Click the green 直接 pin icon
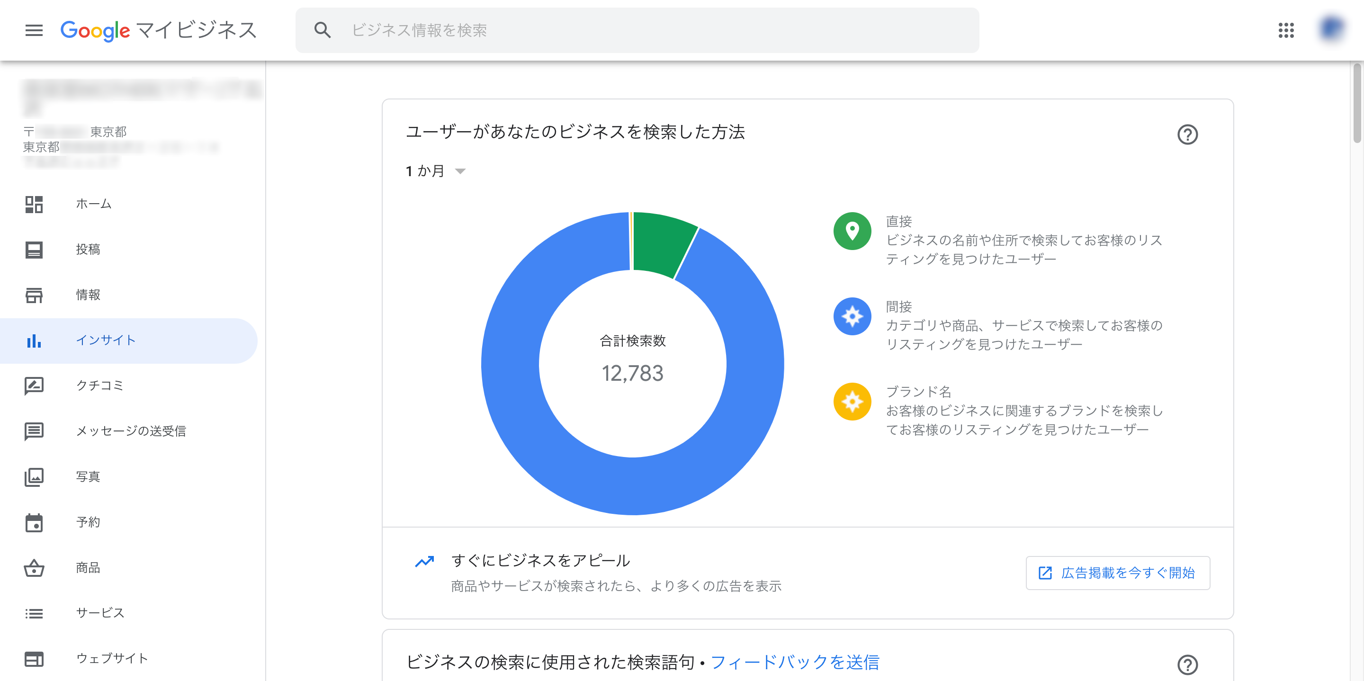The height and width of the screenshot is (681, 1364). point(852,232)
